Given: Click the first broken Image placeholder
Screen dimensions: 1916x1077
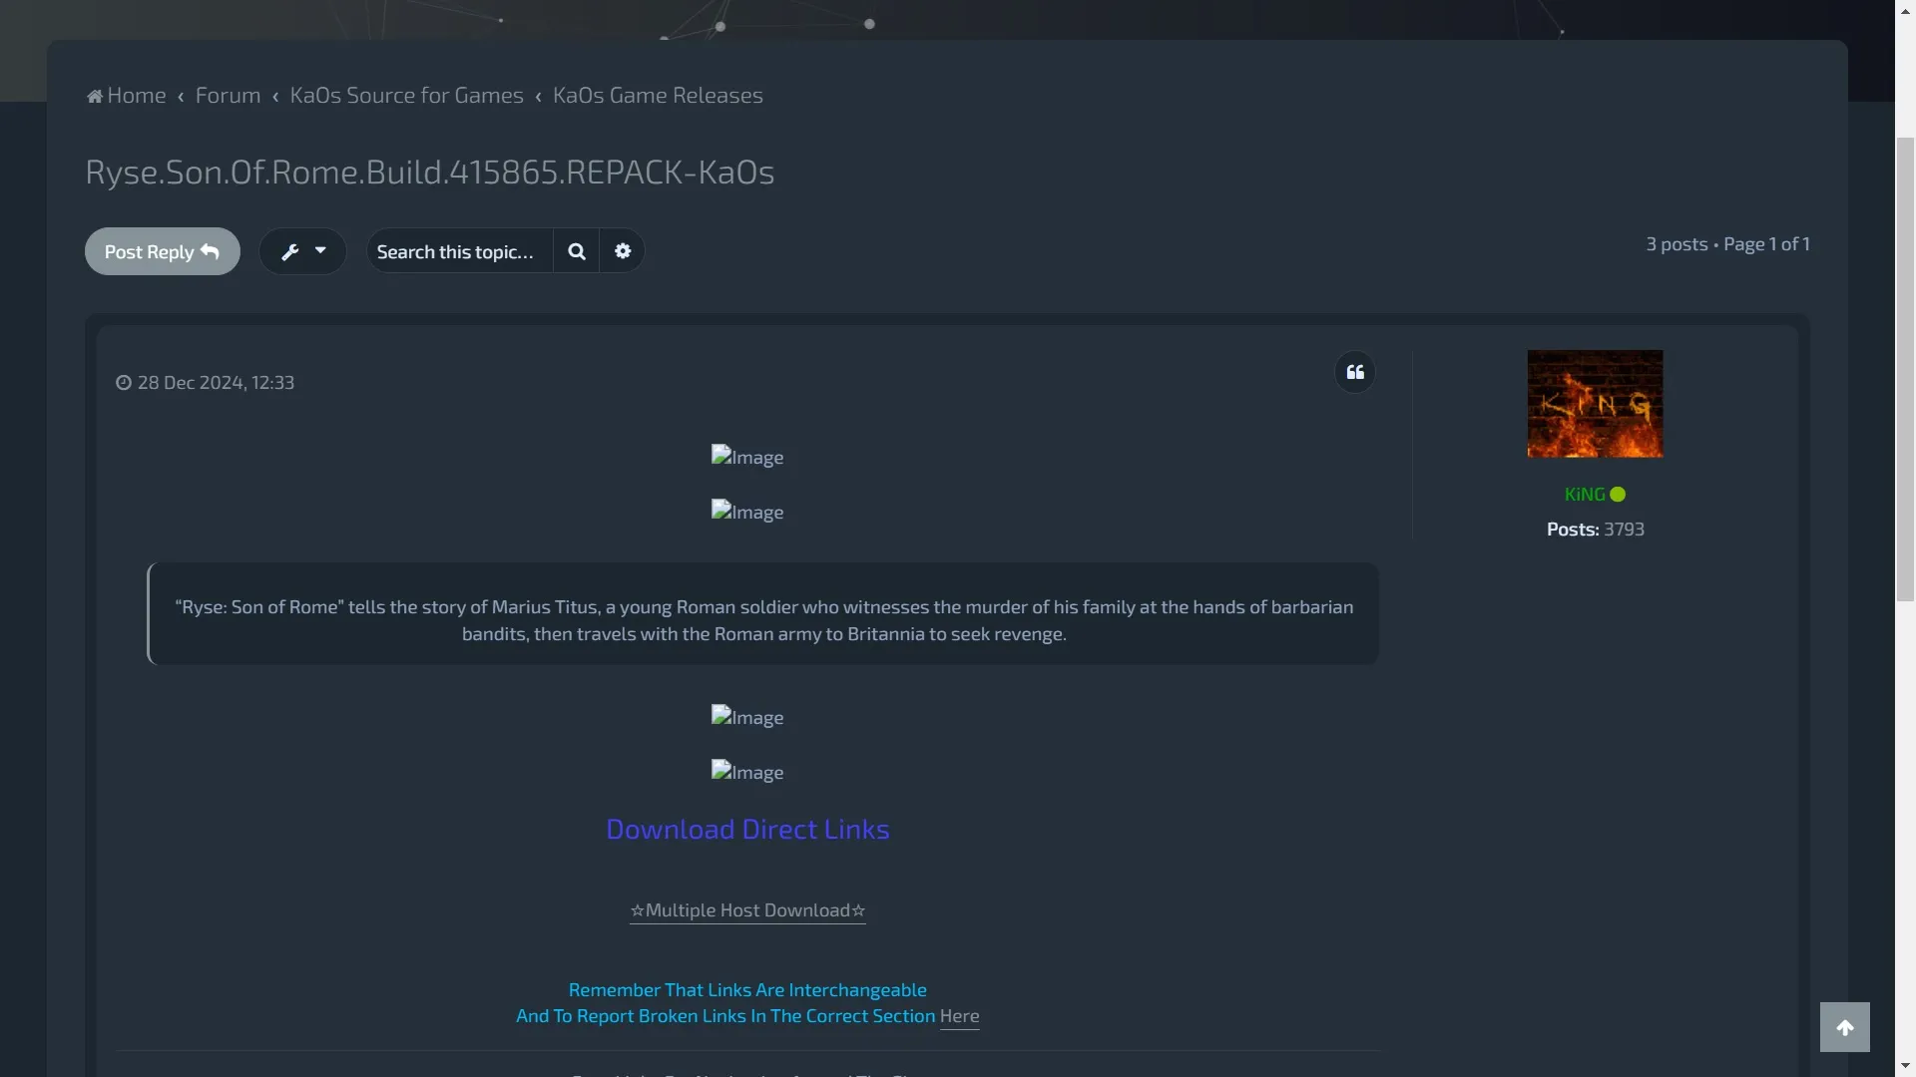Looking at the screenshot, I should pos(747,457).
